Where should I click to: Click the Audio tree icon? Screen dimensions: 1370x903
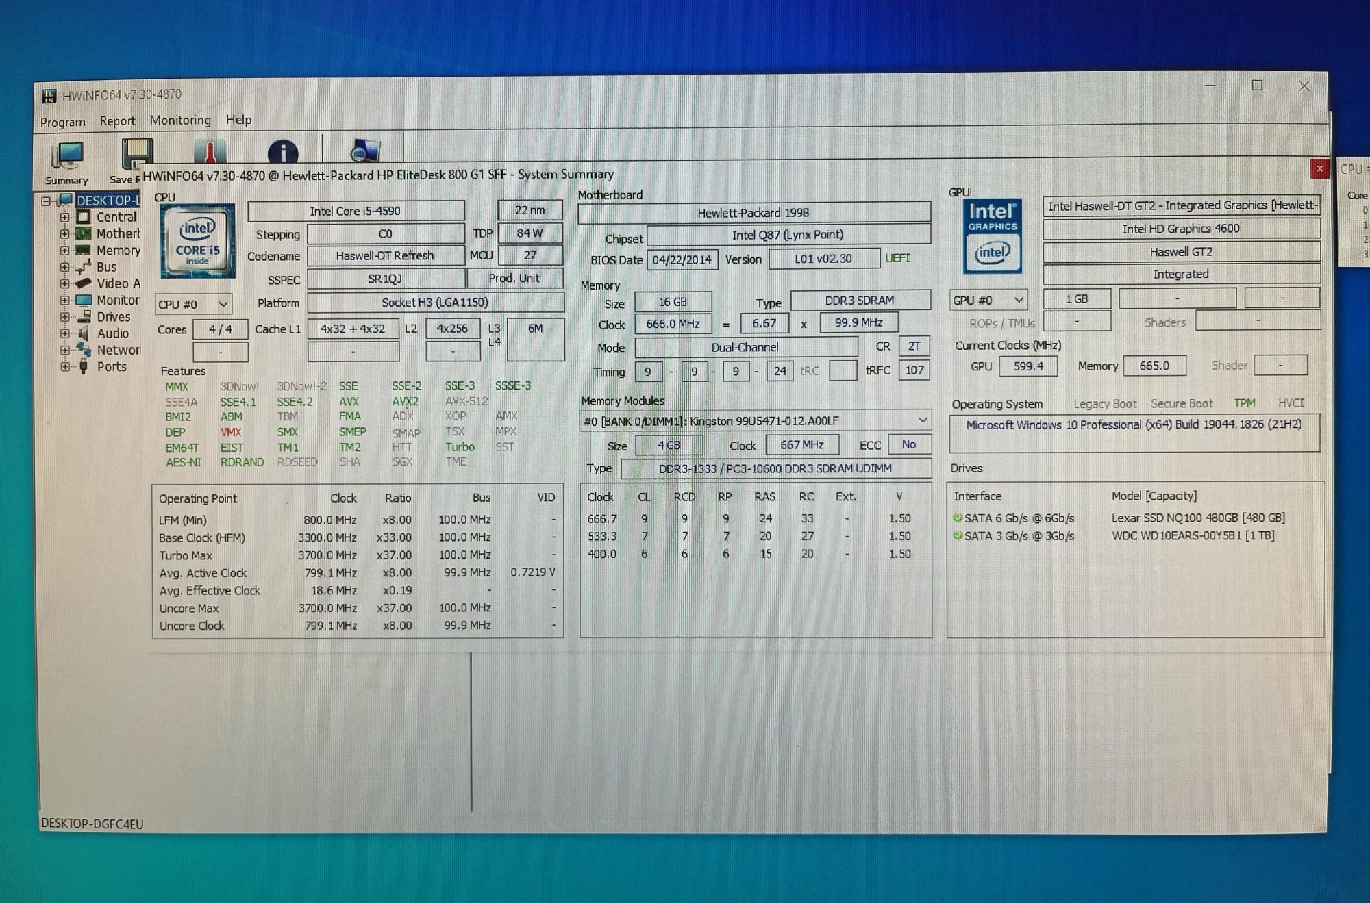pos(84,333)
